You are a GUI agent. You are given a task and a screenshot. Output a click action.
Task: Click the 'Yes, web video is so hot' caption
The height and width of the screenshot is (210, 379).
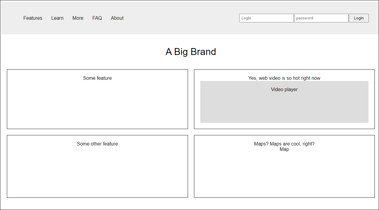tap(284, 78)
